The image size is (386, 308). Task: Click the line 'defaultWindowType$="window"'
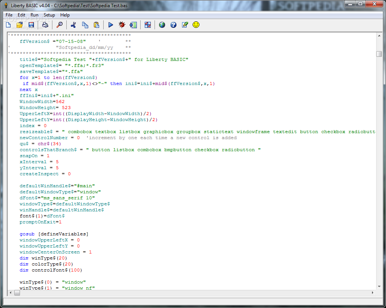pyautogui.click(x=60, y=192)
